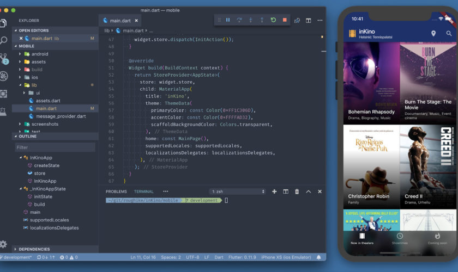This screenshot has width=458, height=272.
Task: Collapse the Open Editors section
Action: [x=34, y=30]
